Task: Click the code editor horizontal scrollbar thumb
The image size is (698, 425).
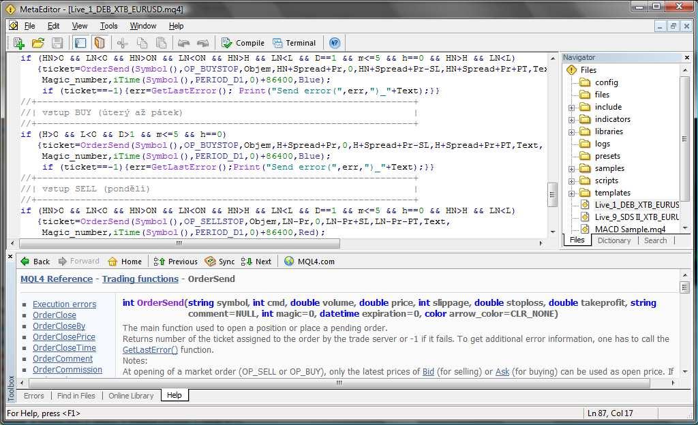Action: (179, 243)
